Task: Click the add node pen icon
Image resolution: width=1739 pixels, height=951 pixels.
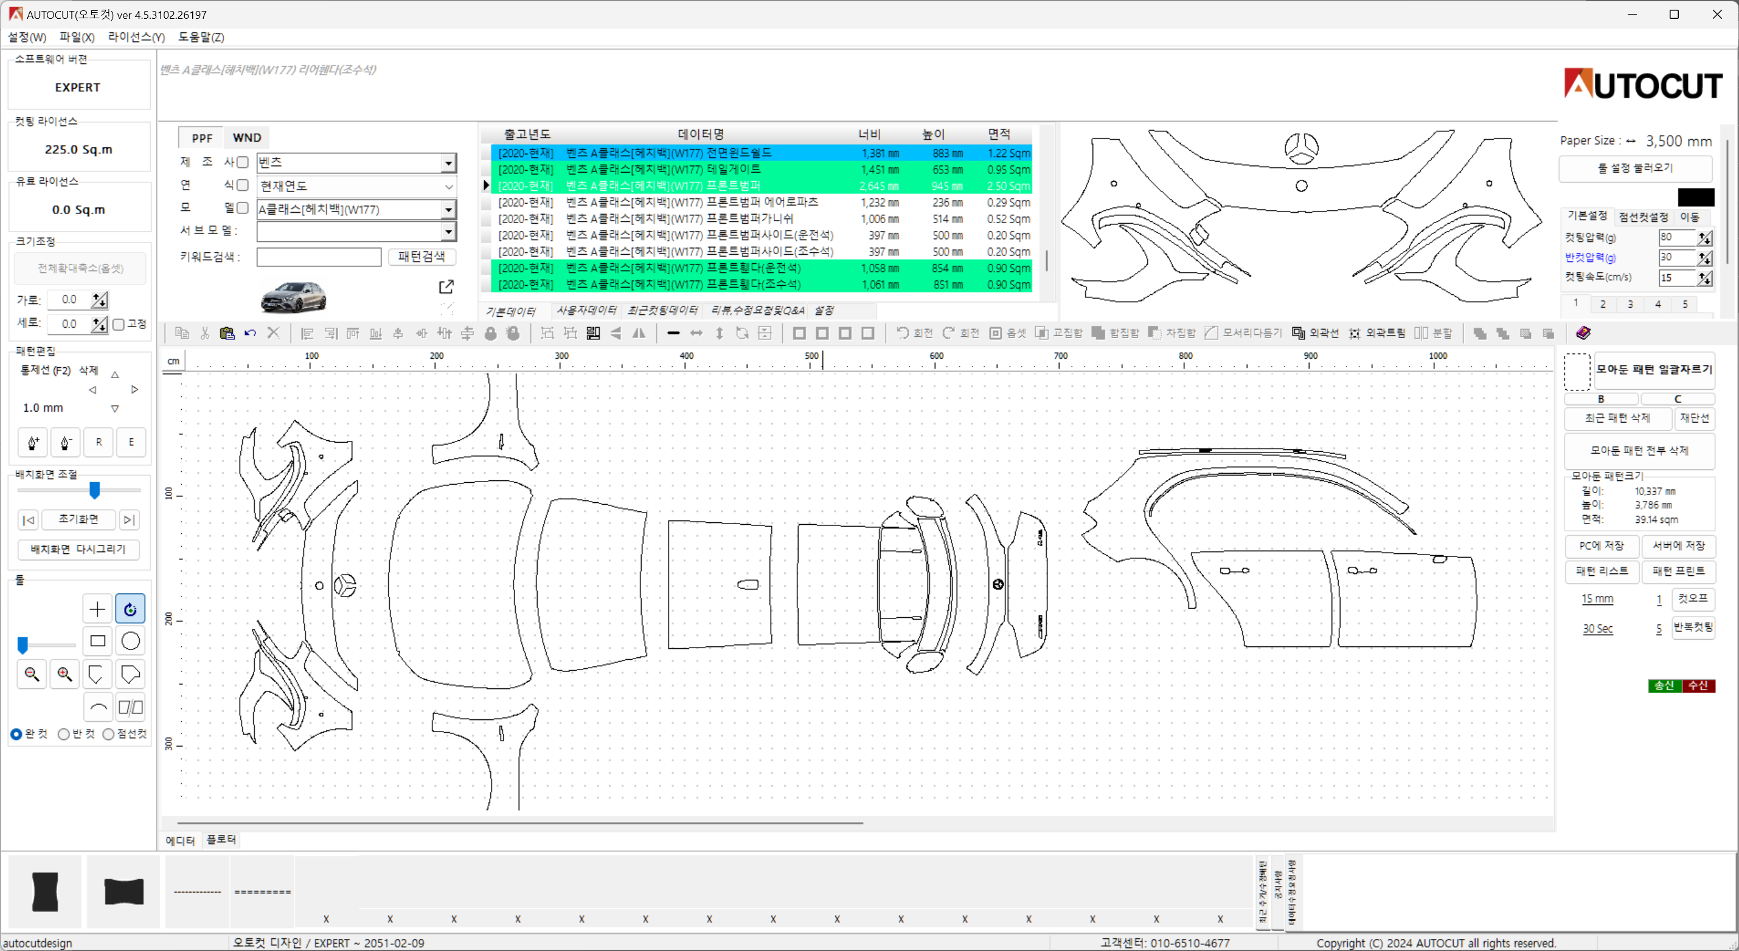Action: coord(32,442)
